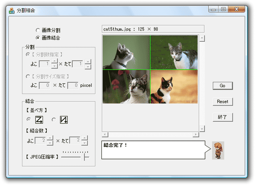Click the split size たて pixel field

coord(73,85)
